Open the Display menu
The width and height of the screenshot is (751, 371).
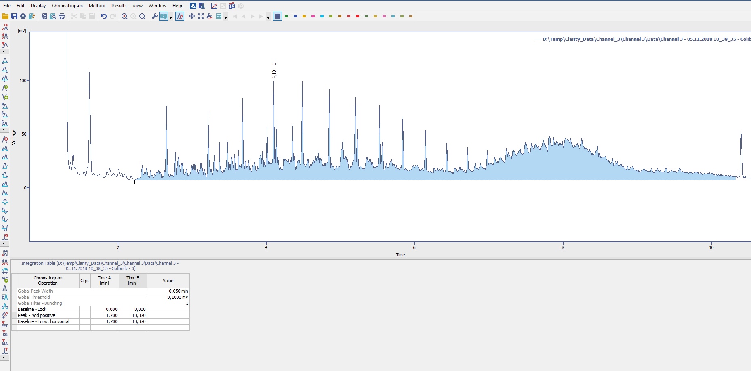pos(38,6)
